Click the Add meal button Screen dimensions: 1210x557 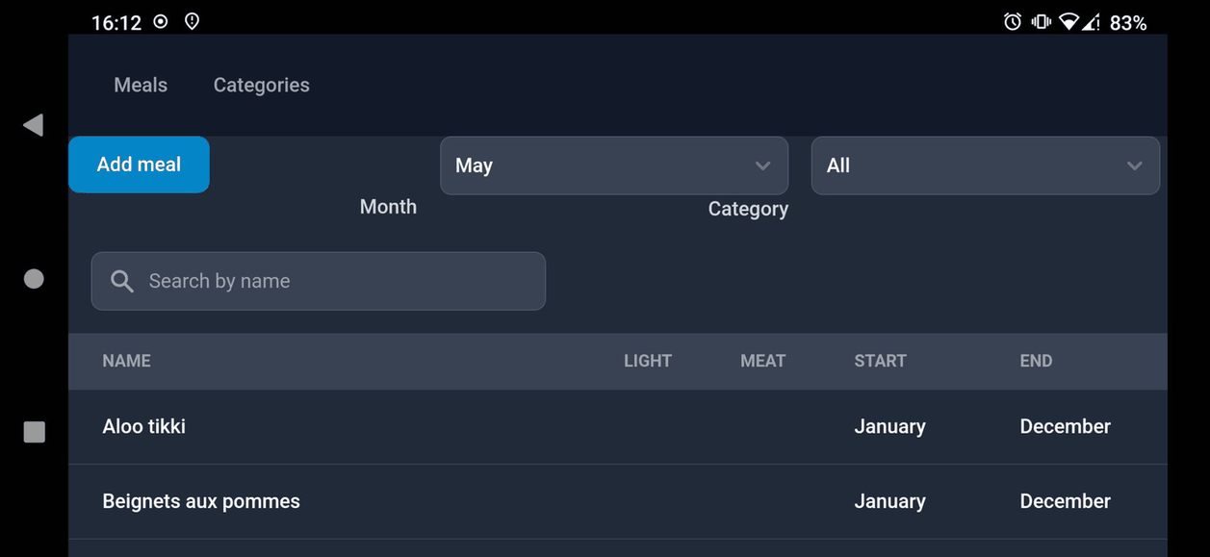(138, 164)
